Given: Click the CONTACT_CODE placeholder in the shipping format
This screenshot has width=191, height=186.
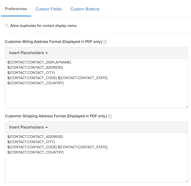Looking at the screenshot, I should coord(32,147).
